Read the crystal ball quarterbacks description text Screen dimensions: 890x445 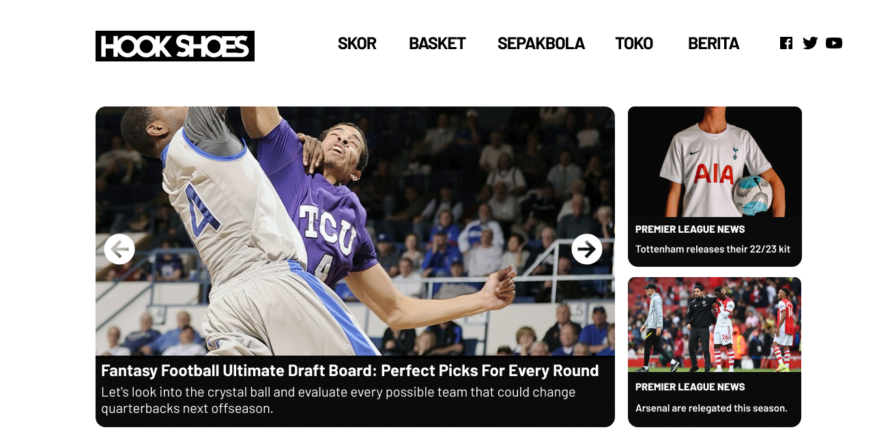[x=339, y=401]
